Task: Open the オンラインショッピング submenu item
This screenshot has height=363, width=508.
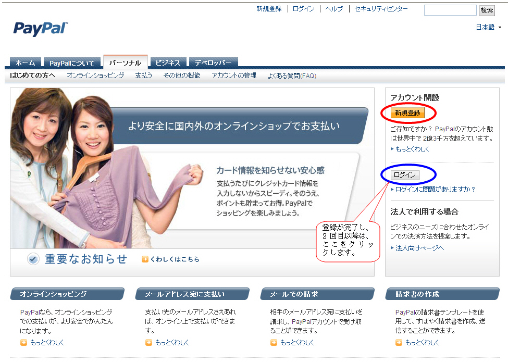Action: [95, 76]
